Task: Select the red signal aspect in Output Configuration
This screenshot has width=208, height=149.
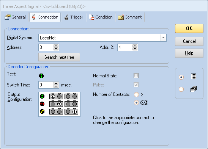Action: click(x=42, y=104)
